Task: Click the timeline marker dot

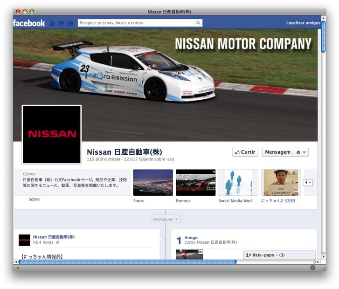Action: 166,239
